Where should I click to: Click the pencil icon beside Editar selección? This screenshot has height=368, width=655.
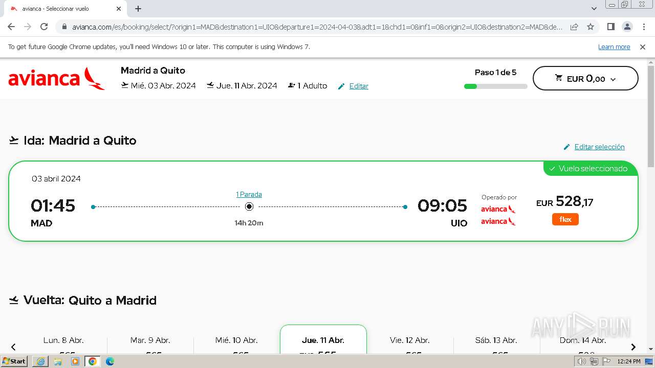click(x=566, y=147)
